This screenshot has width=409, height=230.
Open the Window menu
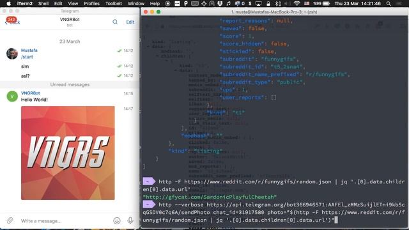click(x=136, y=3)
